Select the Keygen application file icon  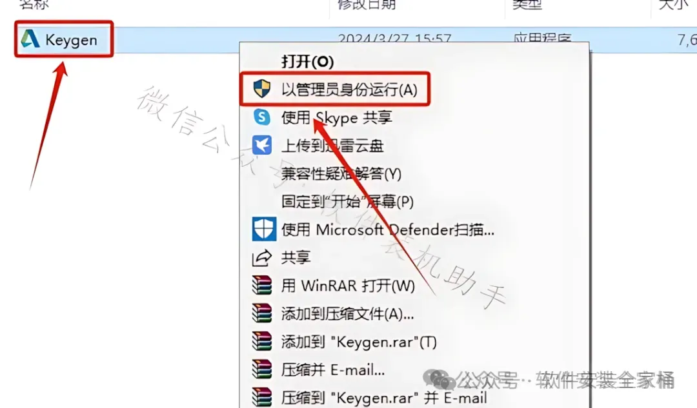[x=30, y=39]
